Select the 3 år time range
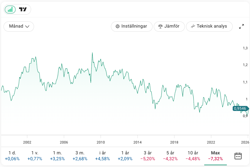This screenshot has height=167, width=250. click(148, 156)
